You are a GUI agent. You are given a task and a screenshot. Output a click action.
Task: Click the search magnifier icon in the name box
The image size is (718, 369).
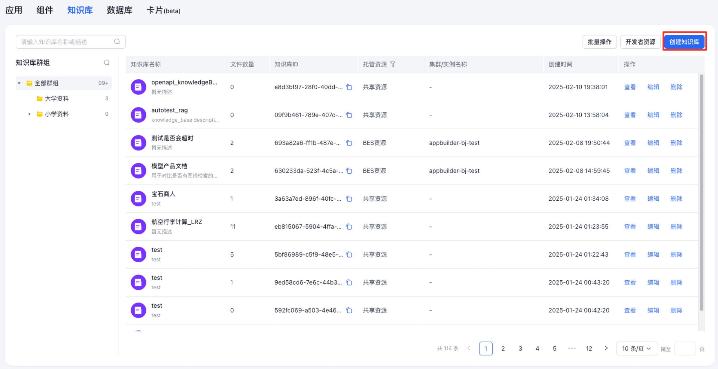(117, 42)
